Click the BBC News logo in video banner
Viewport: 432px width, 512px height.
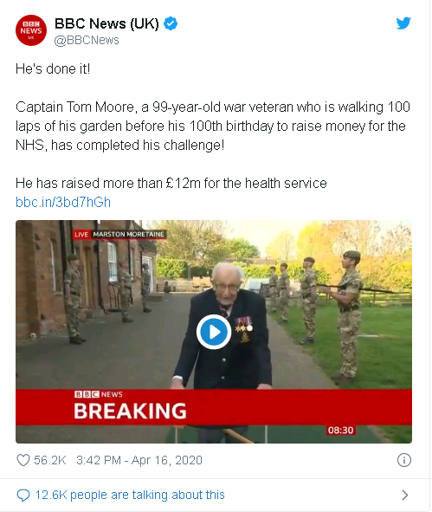99,394
